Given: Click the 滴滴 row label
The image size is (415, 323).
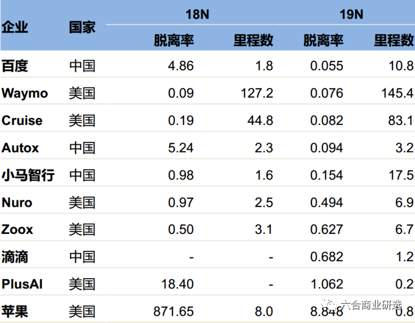Looking at the screenshot, I should click(15, 257).
